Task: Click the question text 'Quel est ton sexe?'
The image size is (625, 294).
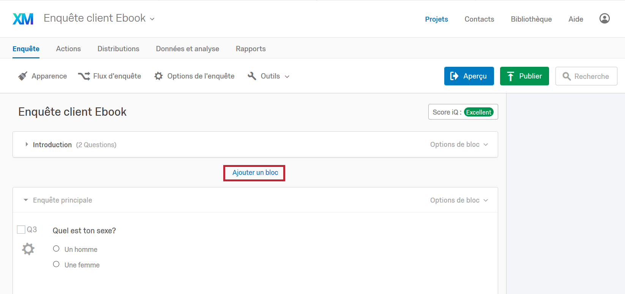Action: [84, 231]
